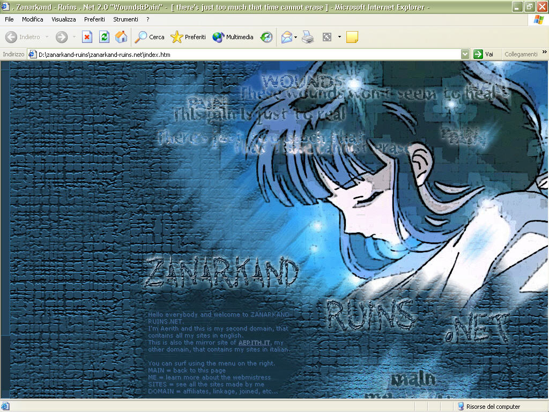Expand the address bar dropdown list
This screenshot has height=412, width=549.
coord(465,54)
